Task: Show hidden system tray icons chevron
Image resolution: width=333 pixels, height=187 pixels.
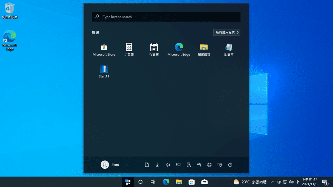Action: click(x=273, y=182)
